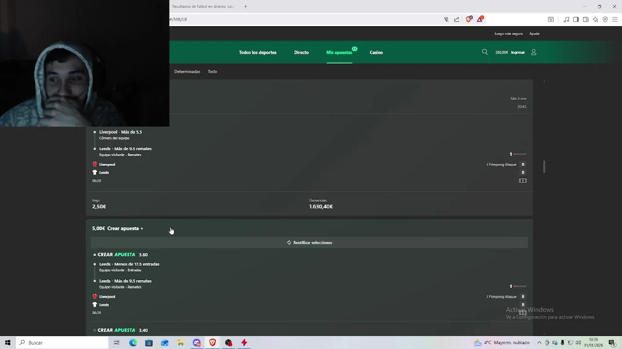This screenshot has height=349, width=622.
Task: Open the Brave VPN shield icon
Action: 605,19
